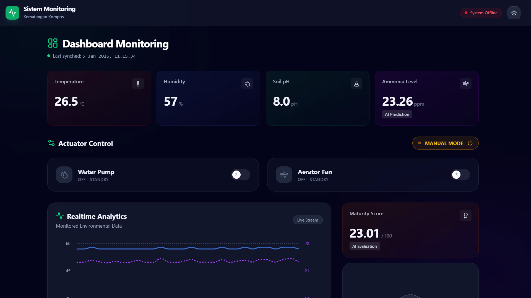The image size is (531, 298).
Task: Click the Ammonia Level label
Action: [400, 82]
